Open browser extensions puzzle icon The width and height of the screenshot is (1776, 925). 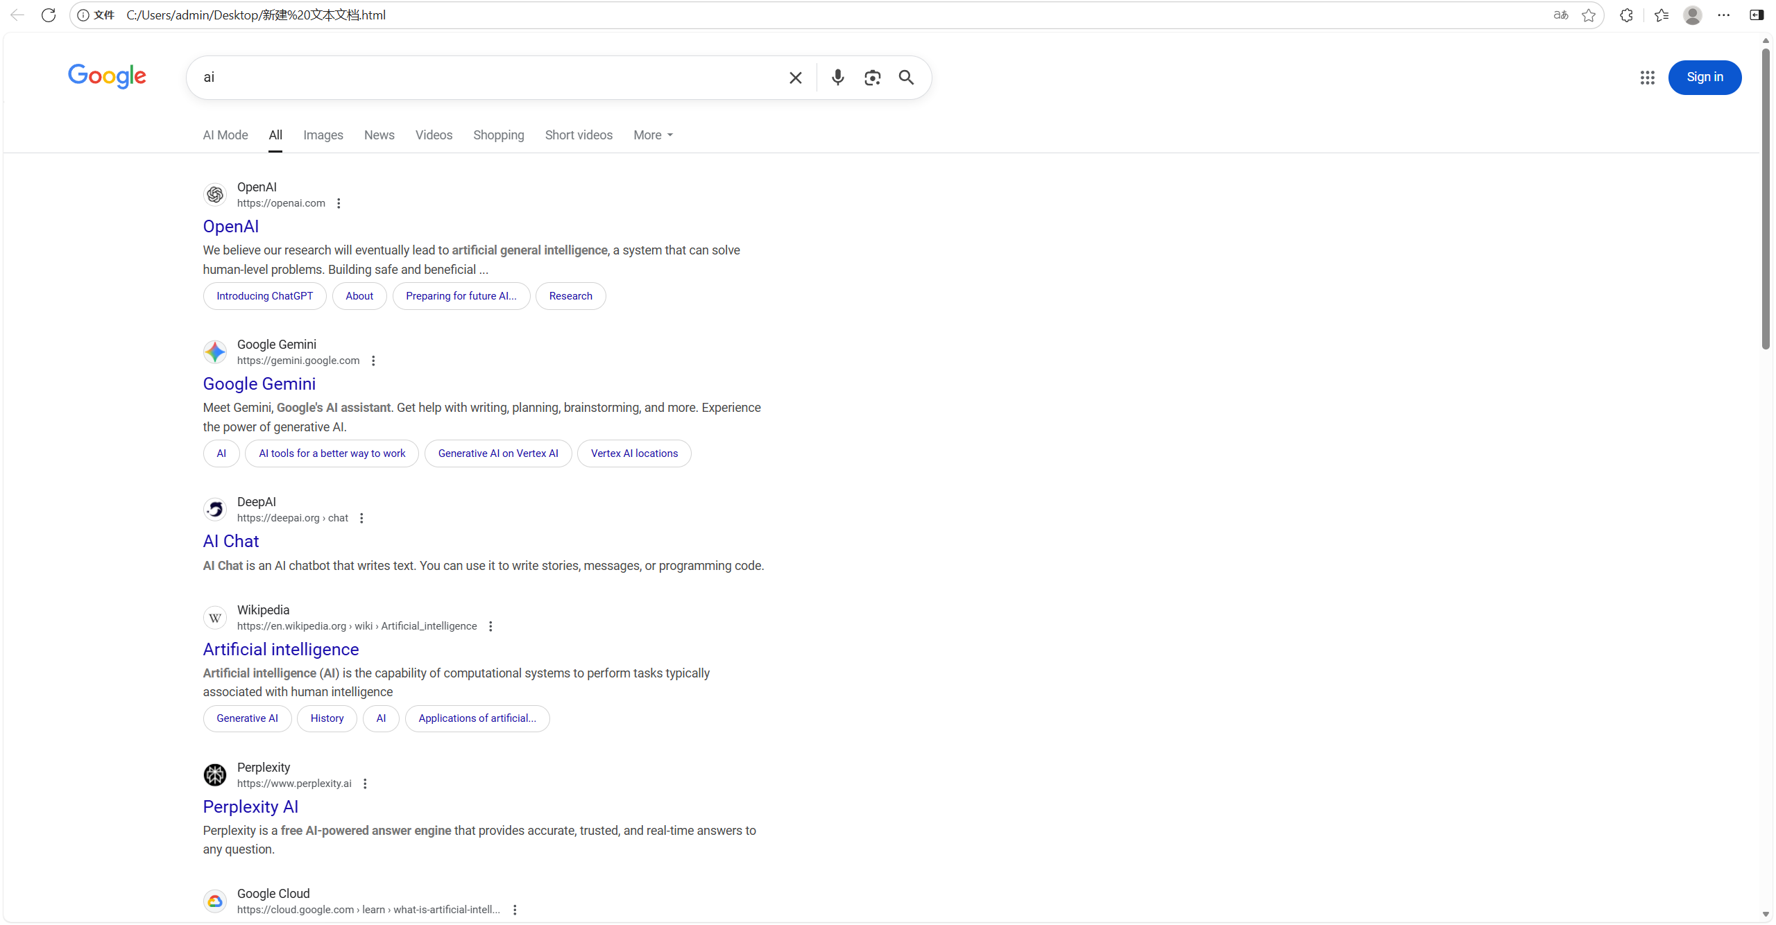(x=1626, y=15)
